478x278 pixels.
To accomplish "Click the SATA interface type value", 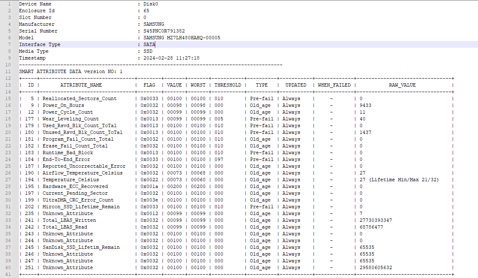I will 149,44.
